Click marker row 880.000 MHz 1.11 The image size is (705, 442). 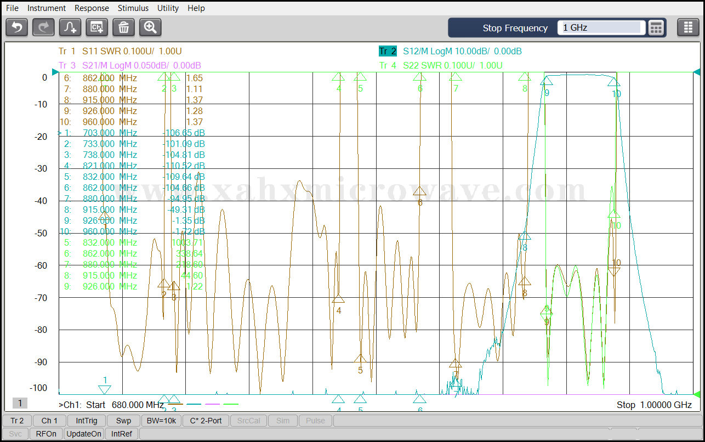tap(133, 89)
